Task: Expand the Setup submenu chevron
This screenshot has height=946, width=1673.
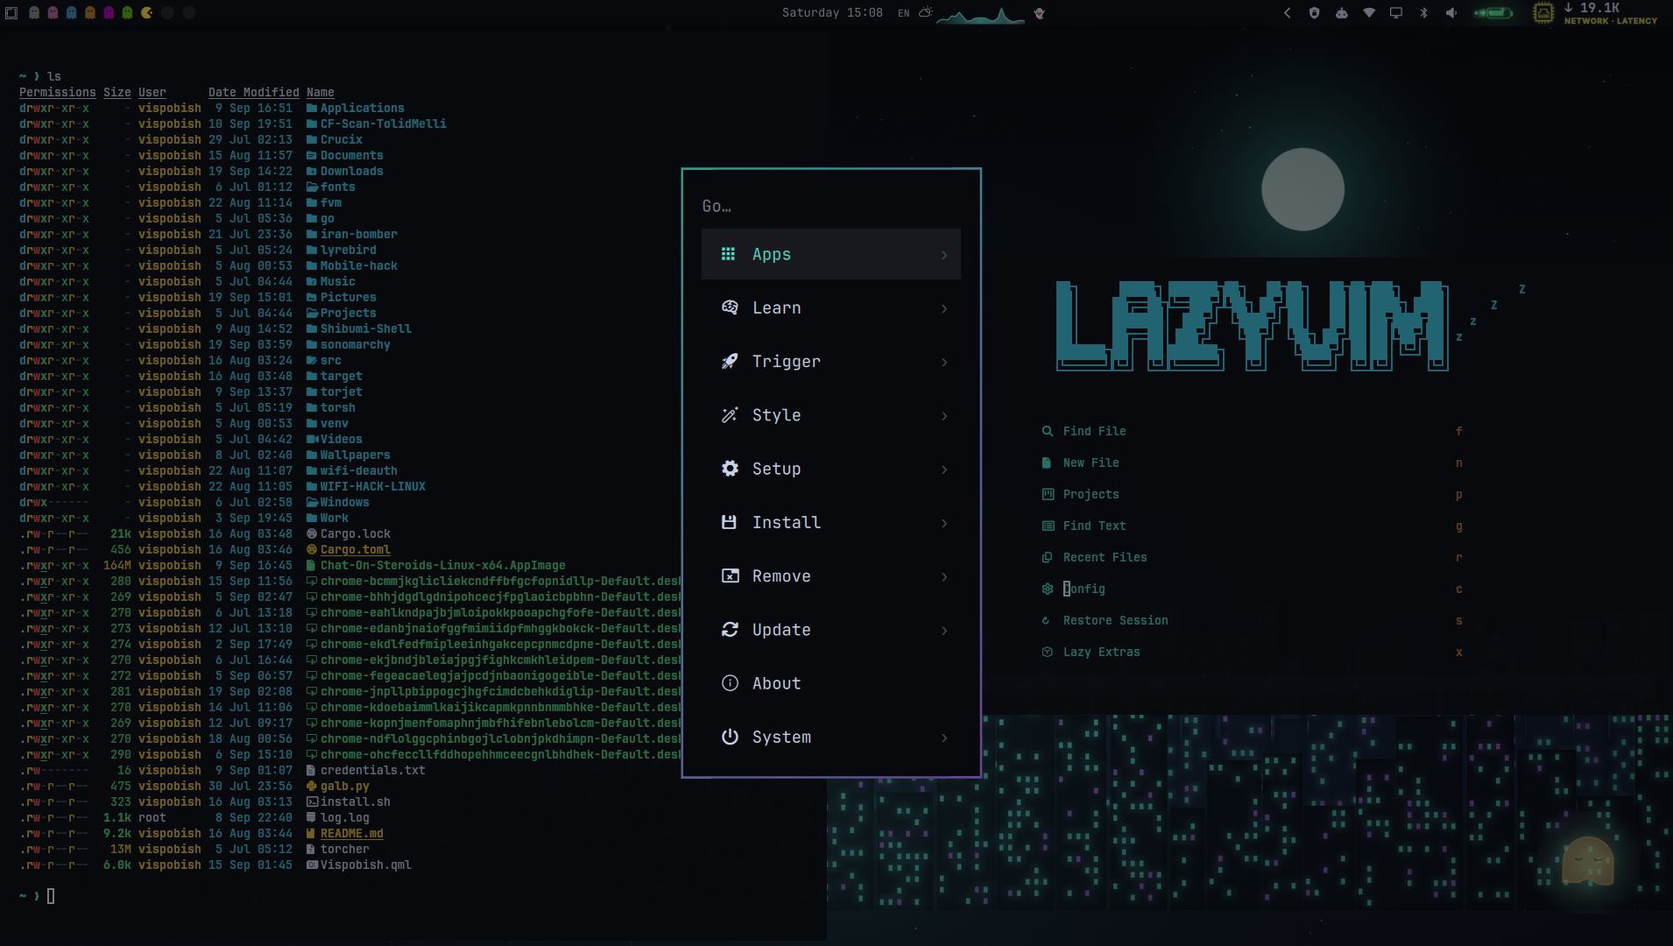Action: pyautogui.click(x=944, y=469)
